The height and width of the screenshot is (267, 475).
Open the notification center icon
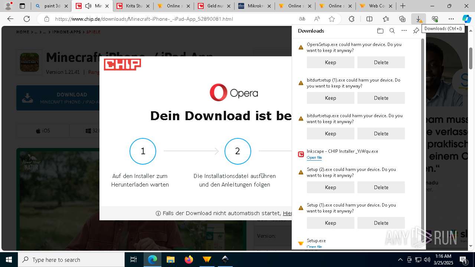coord(463,260)
